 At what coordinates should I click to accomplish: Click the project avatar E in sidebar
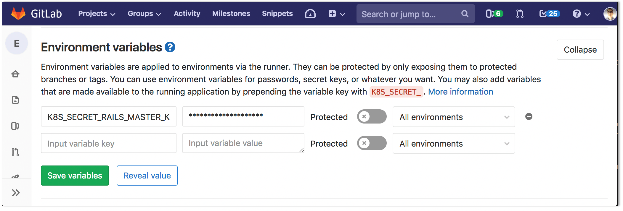[17, 43]
